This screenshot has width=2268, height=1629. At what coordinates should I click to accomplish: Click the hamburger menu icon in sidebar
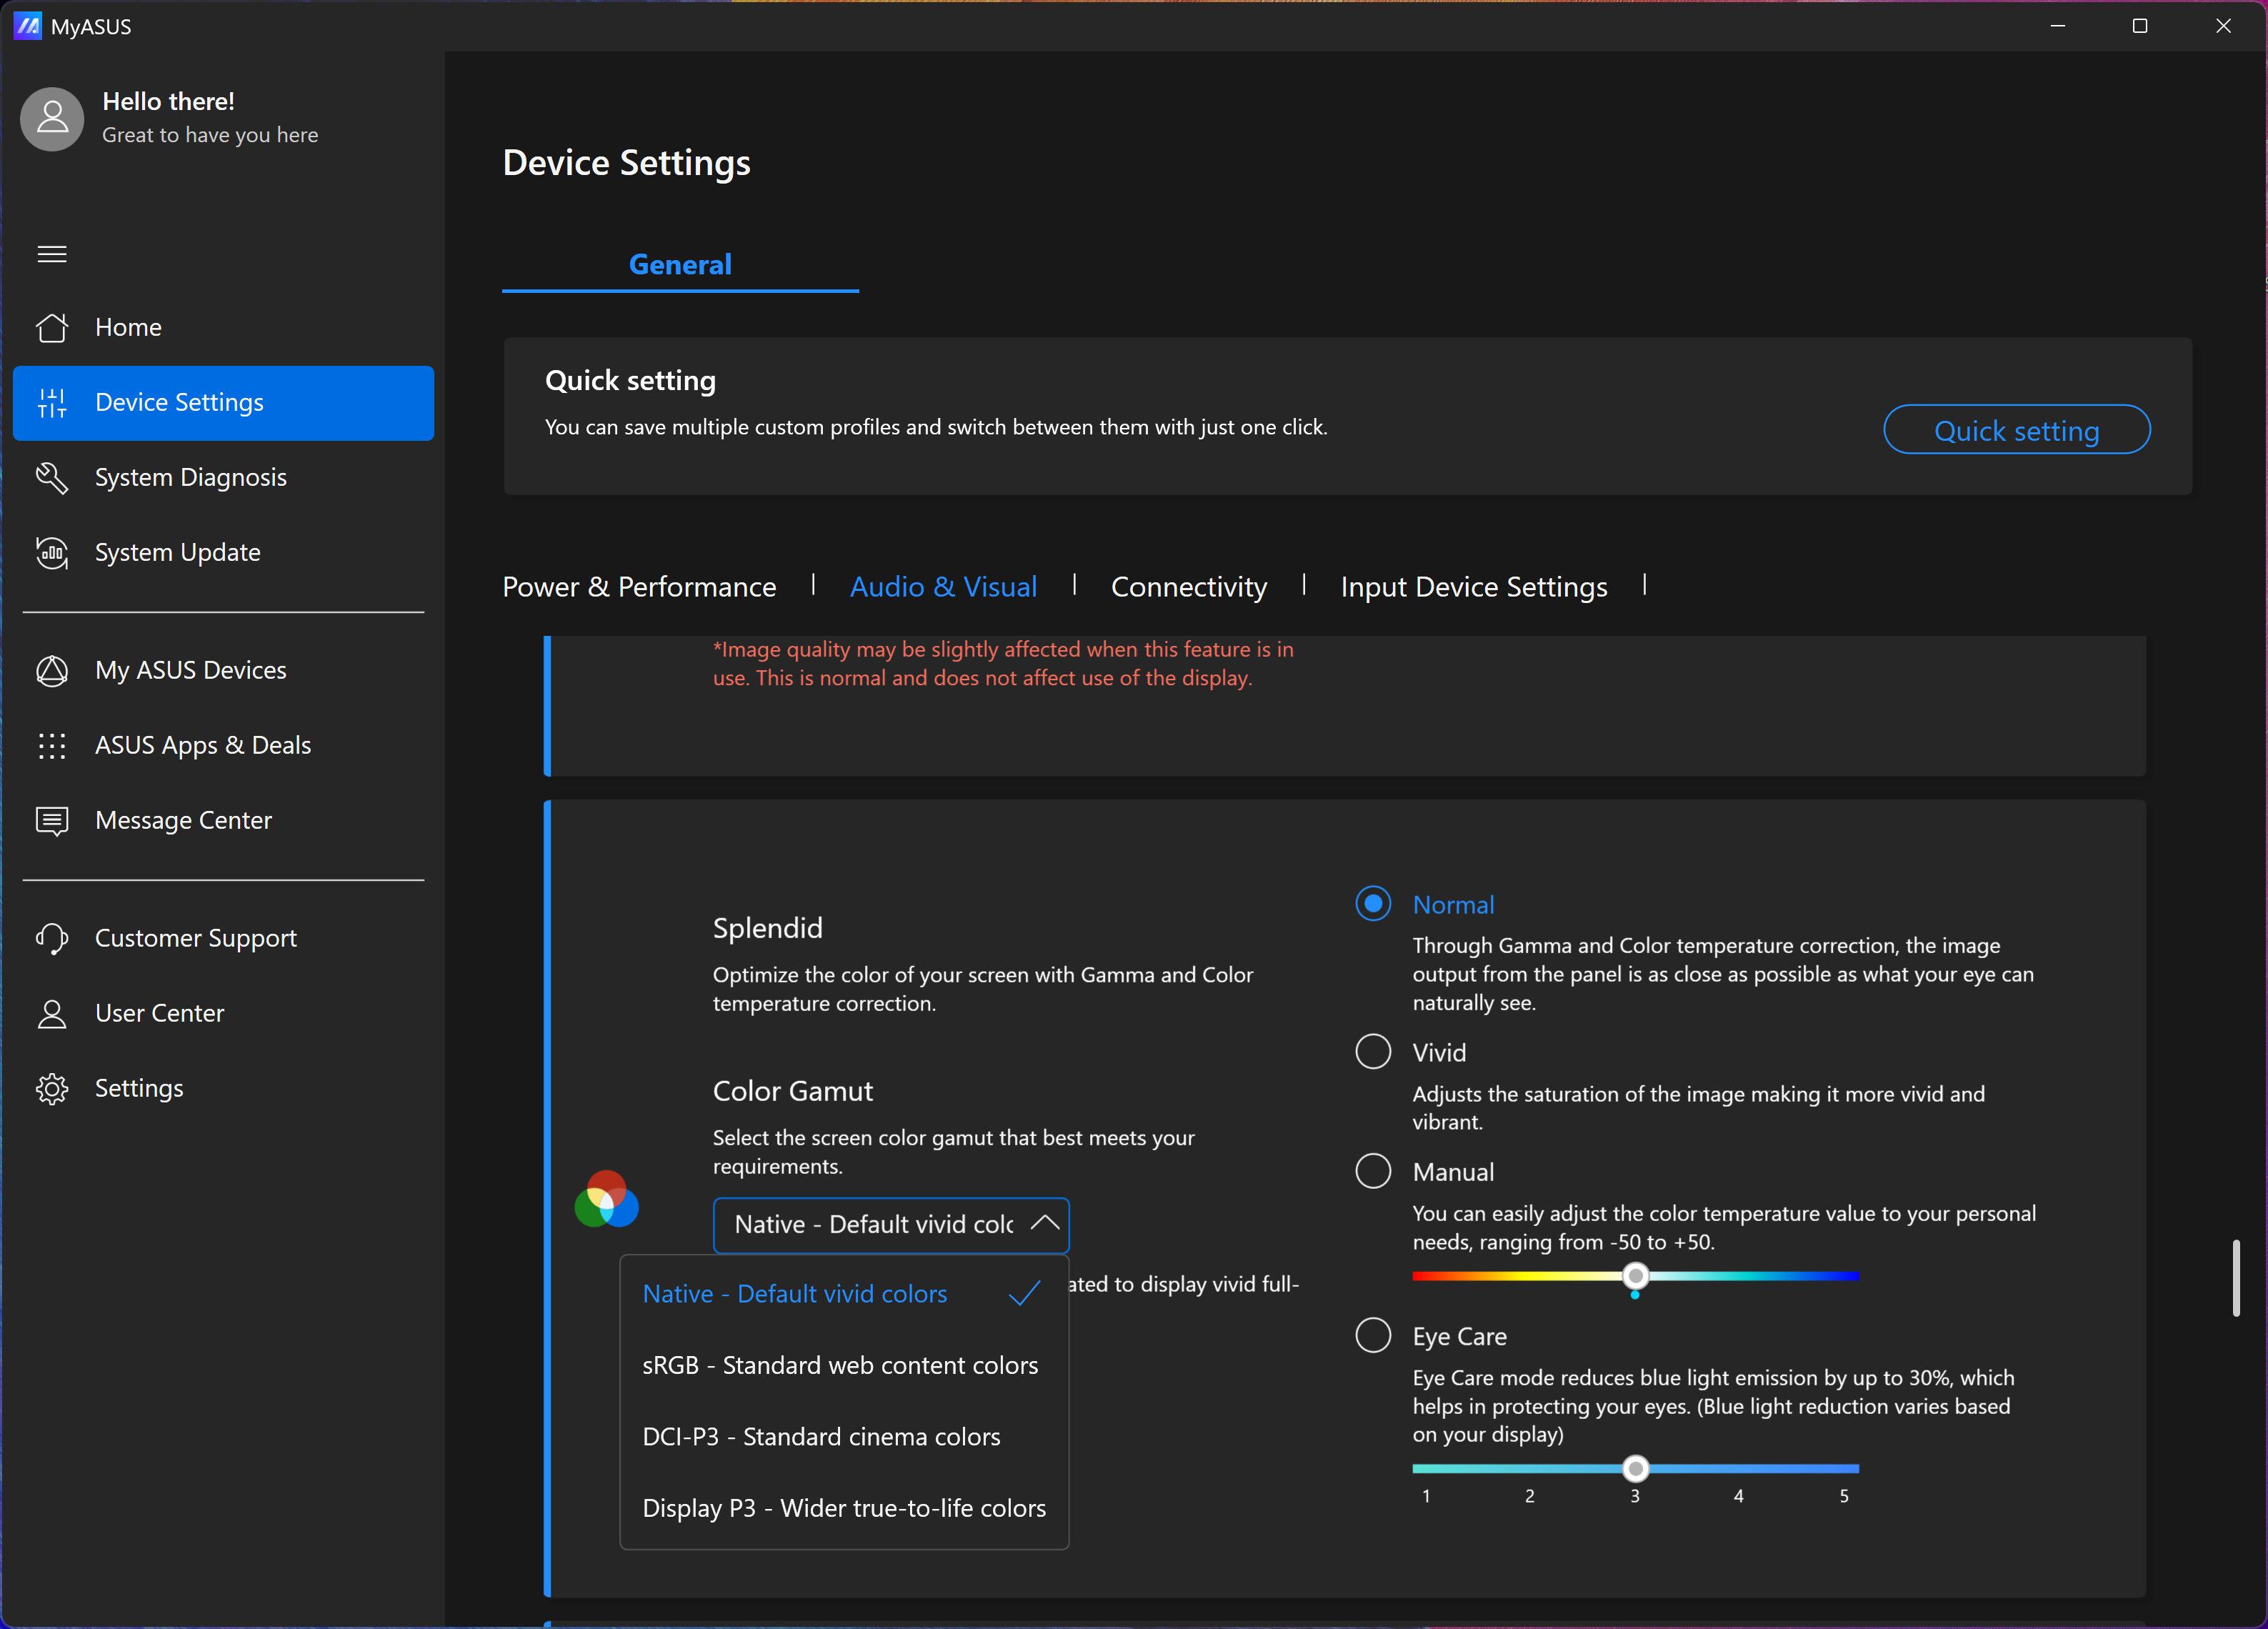52,254
